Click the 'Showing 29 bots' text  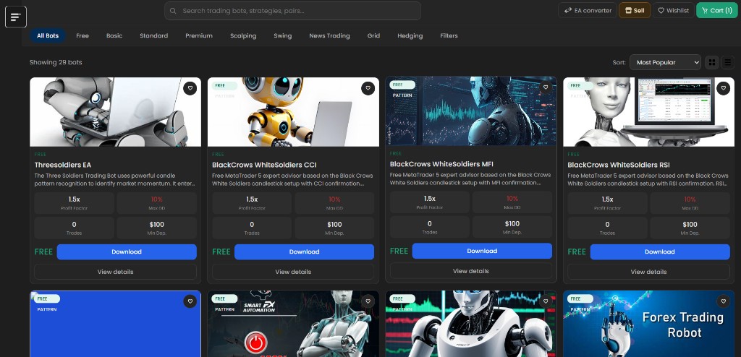click(56, 62)
